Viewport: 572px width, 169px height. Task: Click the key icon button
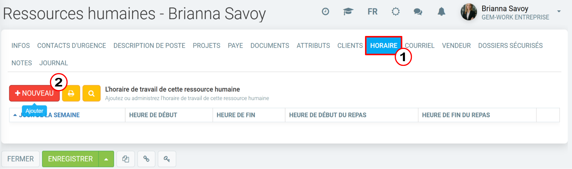167,159
